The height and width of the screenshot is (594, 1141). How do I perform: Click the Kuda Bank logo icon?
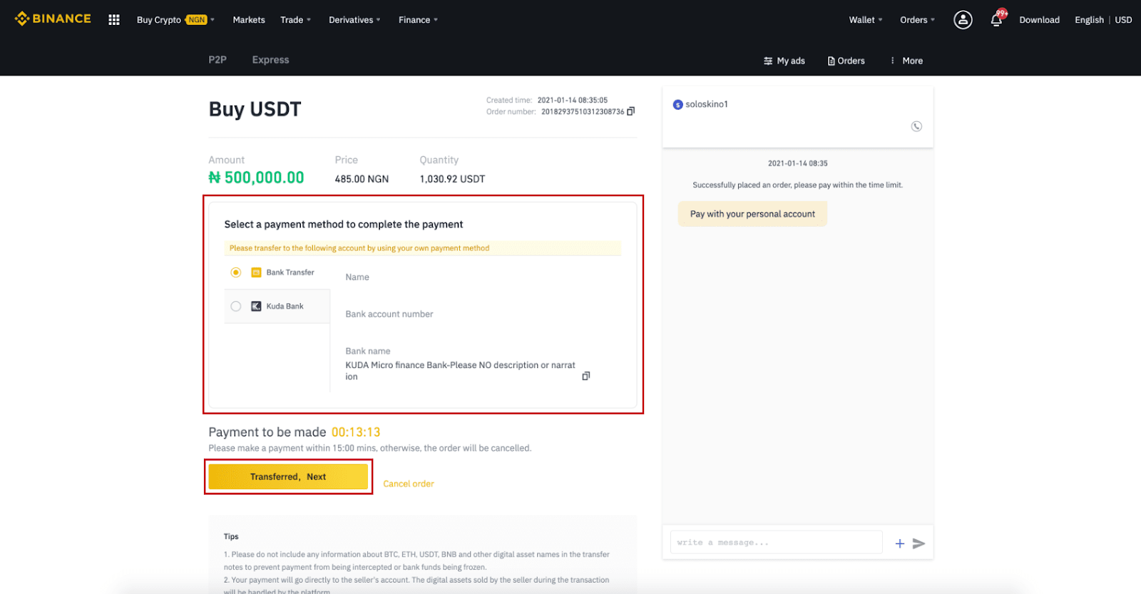[x=256, y=306]
